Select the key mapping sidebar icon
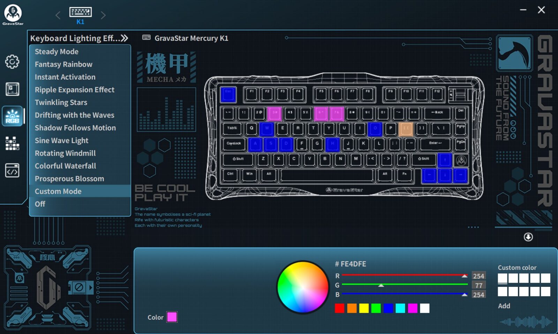 [x=12, y=89]
